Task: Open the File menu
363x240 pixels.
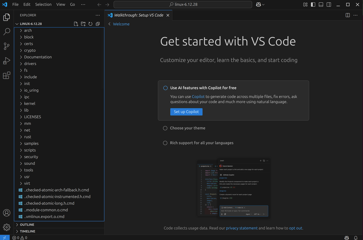Action: pyautogui.click(x=15, y=5)
